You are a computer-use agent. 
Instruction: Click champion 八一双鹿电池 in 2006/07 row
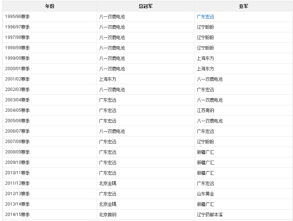[x=112, y=131]
